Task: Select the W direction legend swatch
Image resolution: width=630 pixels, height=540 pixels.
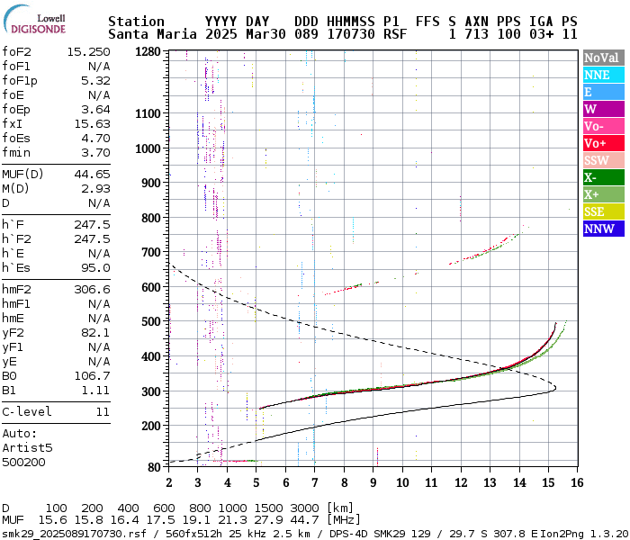Action: 604,109
